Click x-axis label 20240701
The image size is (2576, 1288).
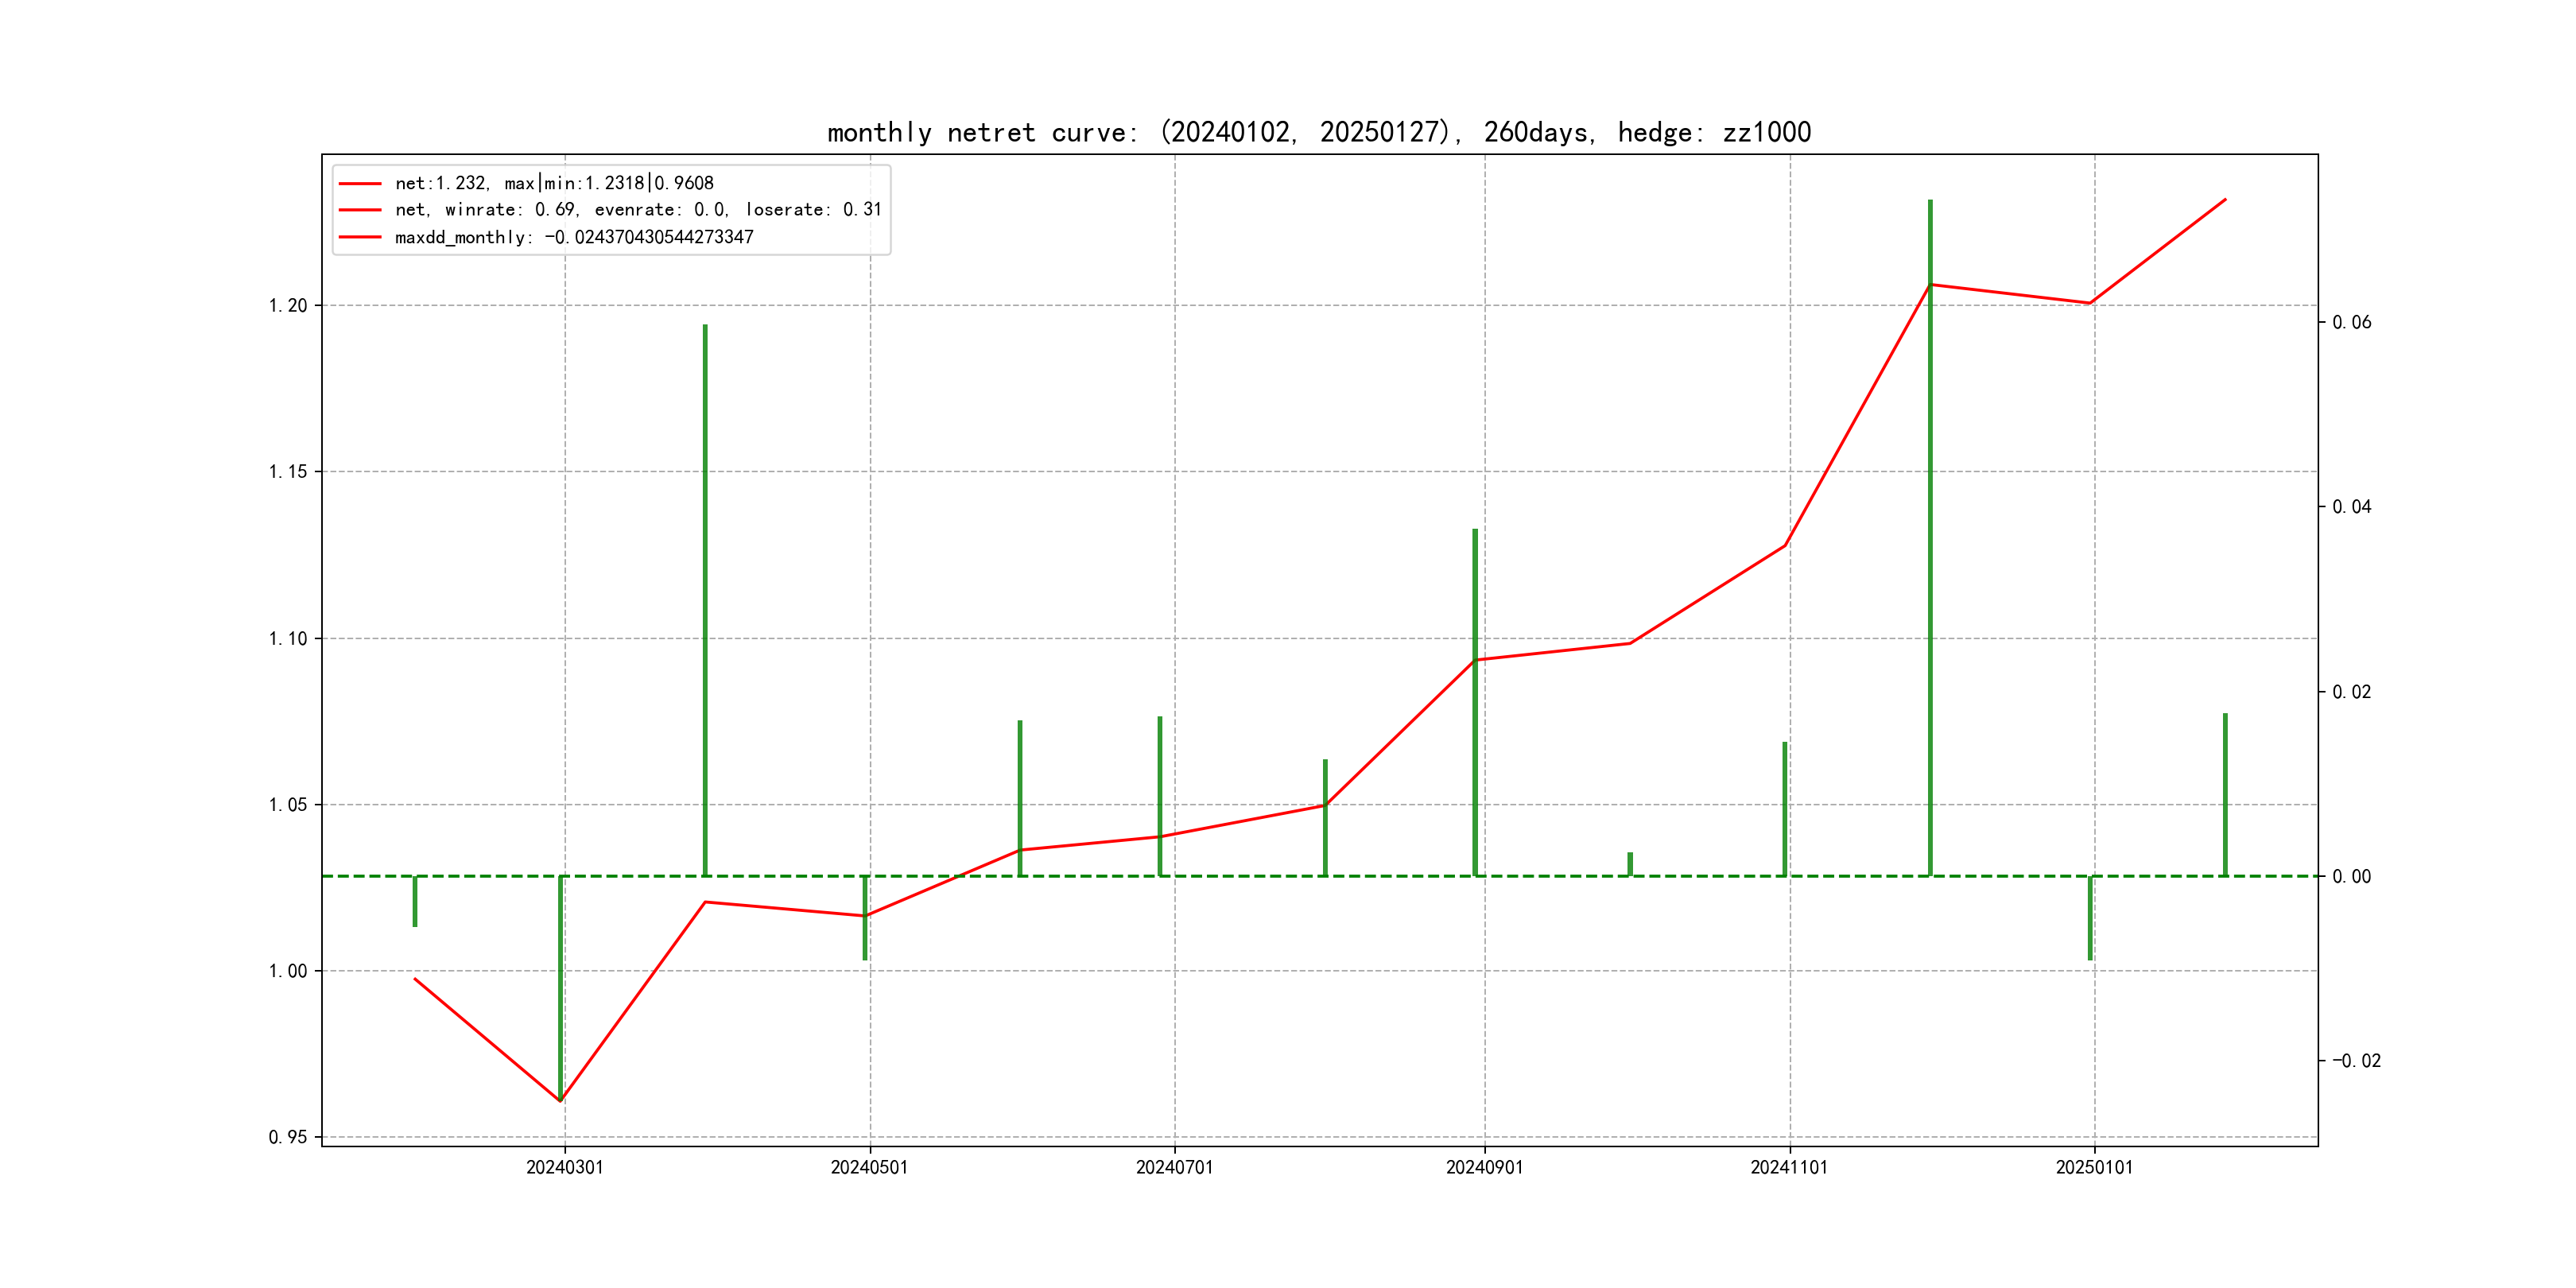(1174, 1167)
